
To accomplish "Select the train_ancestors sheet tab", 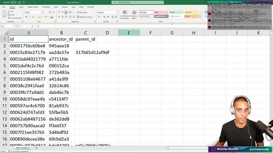I will pos(22,148).
